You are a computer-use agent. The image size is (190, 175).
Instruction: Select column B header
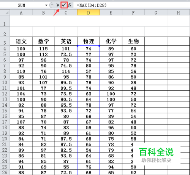click(x=44, y=13)
